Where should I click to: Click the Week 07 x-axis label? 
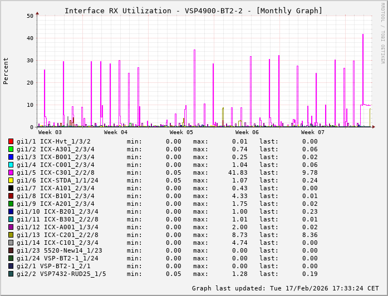313,132
